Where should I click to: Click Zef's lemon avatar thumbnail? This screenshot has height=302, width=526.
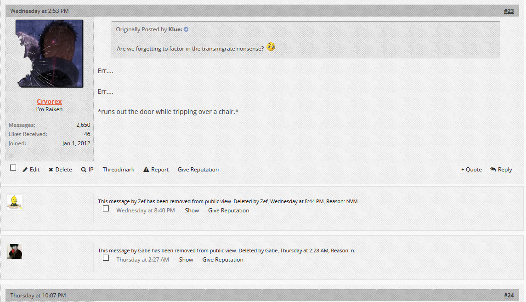pos(15,202)
